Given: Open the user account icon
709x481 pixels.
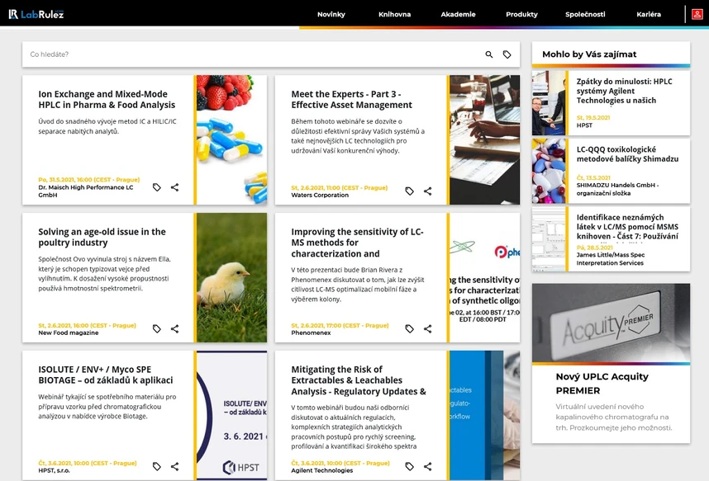Looking at the screenshot, I should tap(697, 15).
